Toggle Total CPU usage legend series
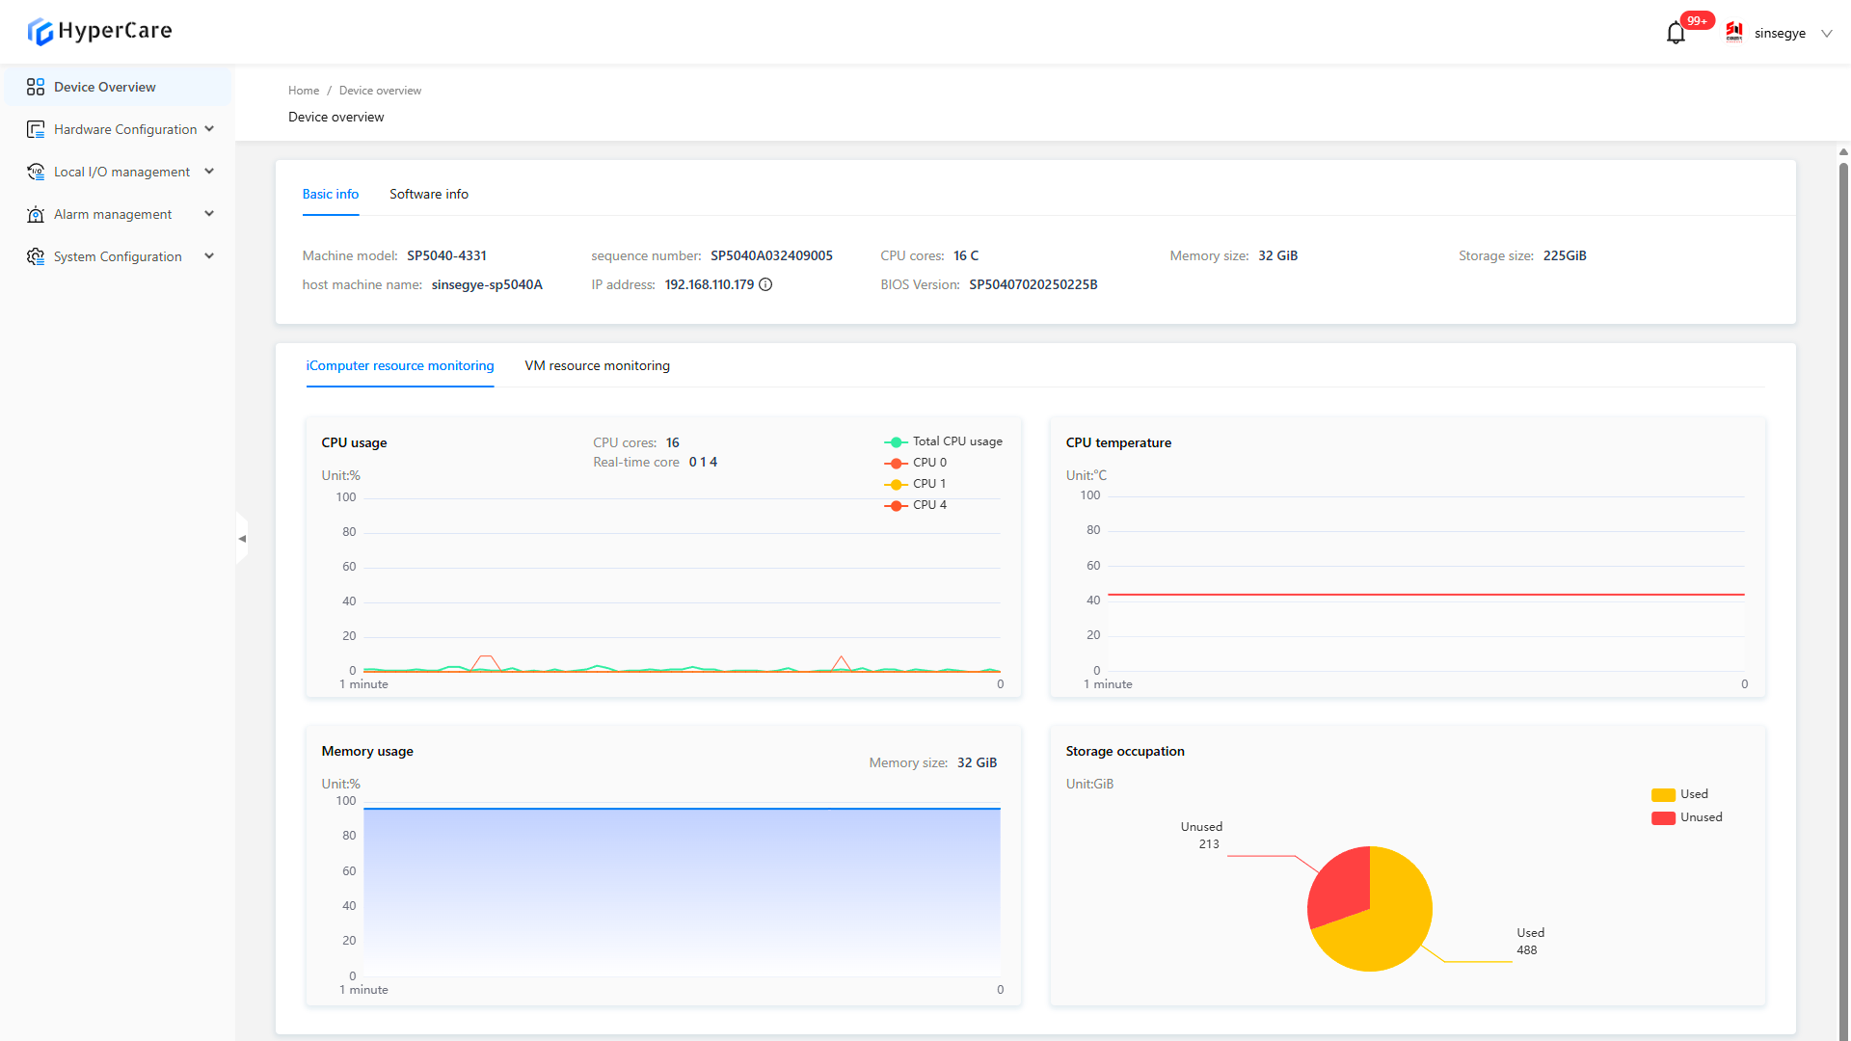Image resolution: width=1851 pixels, height=1041 pixels. coord(943,441)
